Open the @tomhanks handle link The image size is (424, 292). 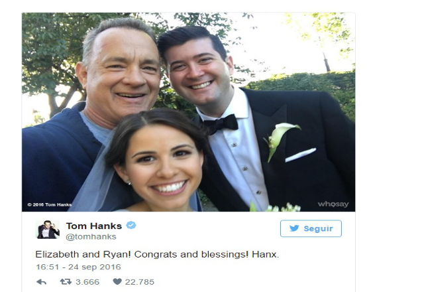(x=91, y=236)
